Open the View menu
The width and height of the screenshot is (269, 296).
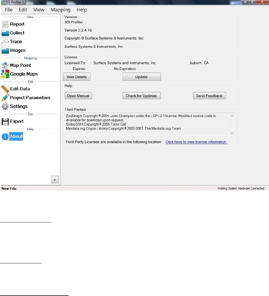(39, 10)
